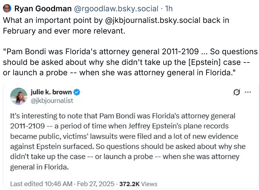Click the 10:46 AM timestamp
The width and height of the screenshot is (259, 190).
pyautogui.click(x=58, y=184)
